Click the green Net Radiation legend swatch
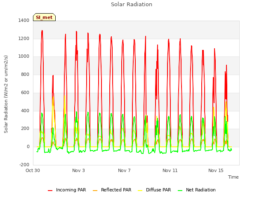The height and width of the screenshot is (198, 264). [180, 191]
